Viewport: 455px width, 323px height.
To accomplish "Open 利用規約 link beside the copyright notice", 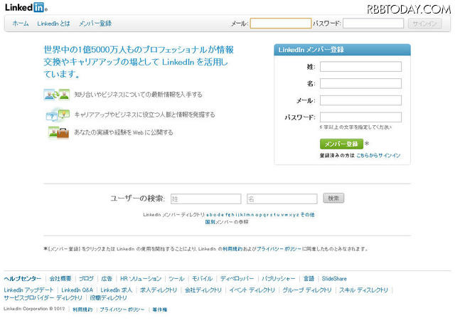I will click(x=82, y=309).
